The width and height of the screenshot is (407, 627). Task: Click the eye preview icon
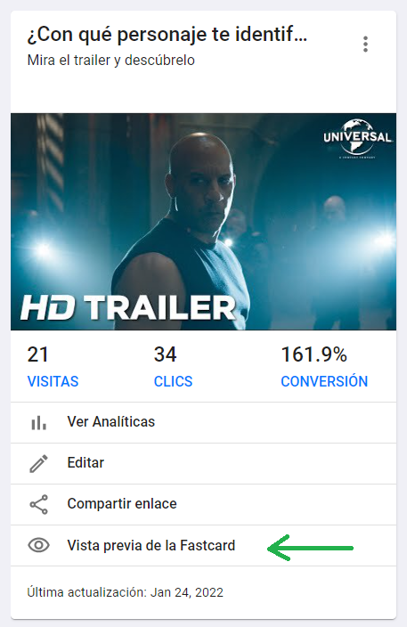[x=39, y=545]
